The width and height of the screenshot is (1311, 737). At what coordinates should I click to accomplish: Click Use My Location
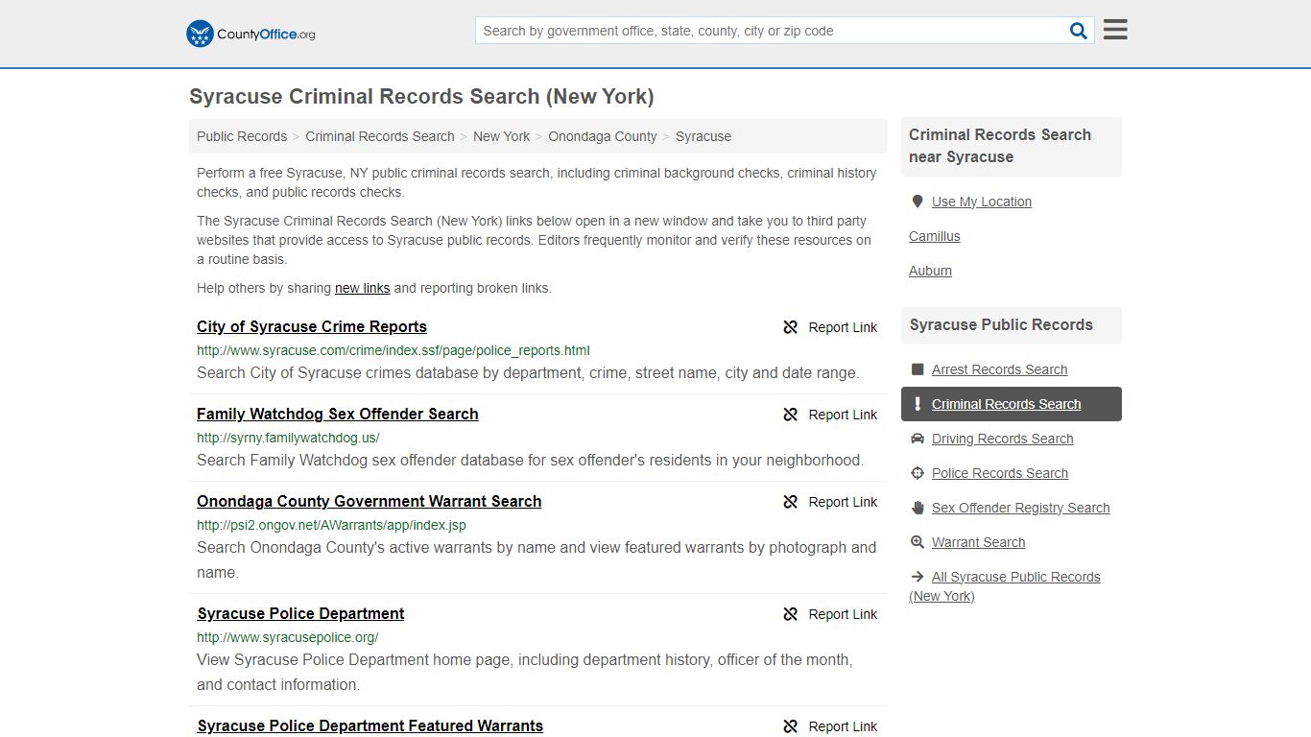tap(982, 202)
